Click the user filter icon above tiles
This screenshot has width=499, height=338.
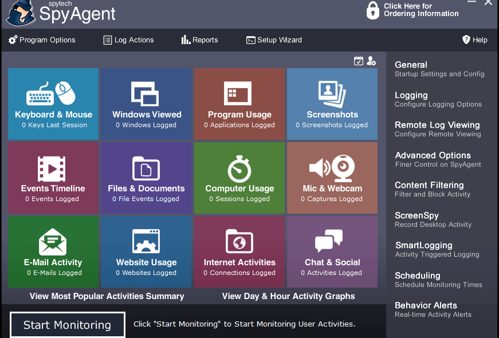tap(371, 61)
